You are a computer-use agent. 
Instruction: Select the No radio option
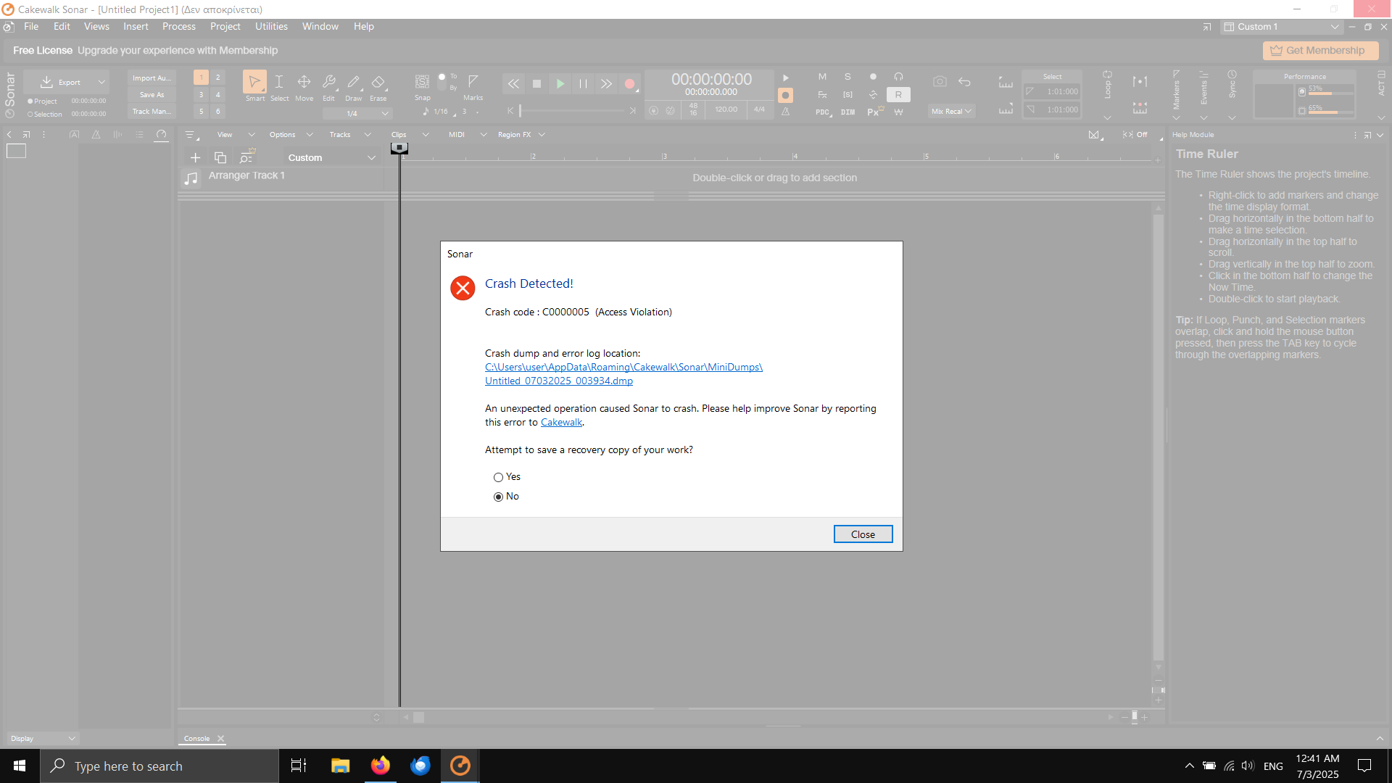[498, 497]
